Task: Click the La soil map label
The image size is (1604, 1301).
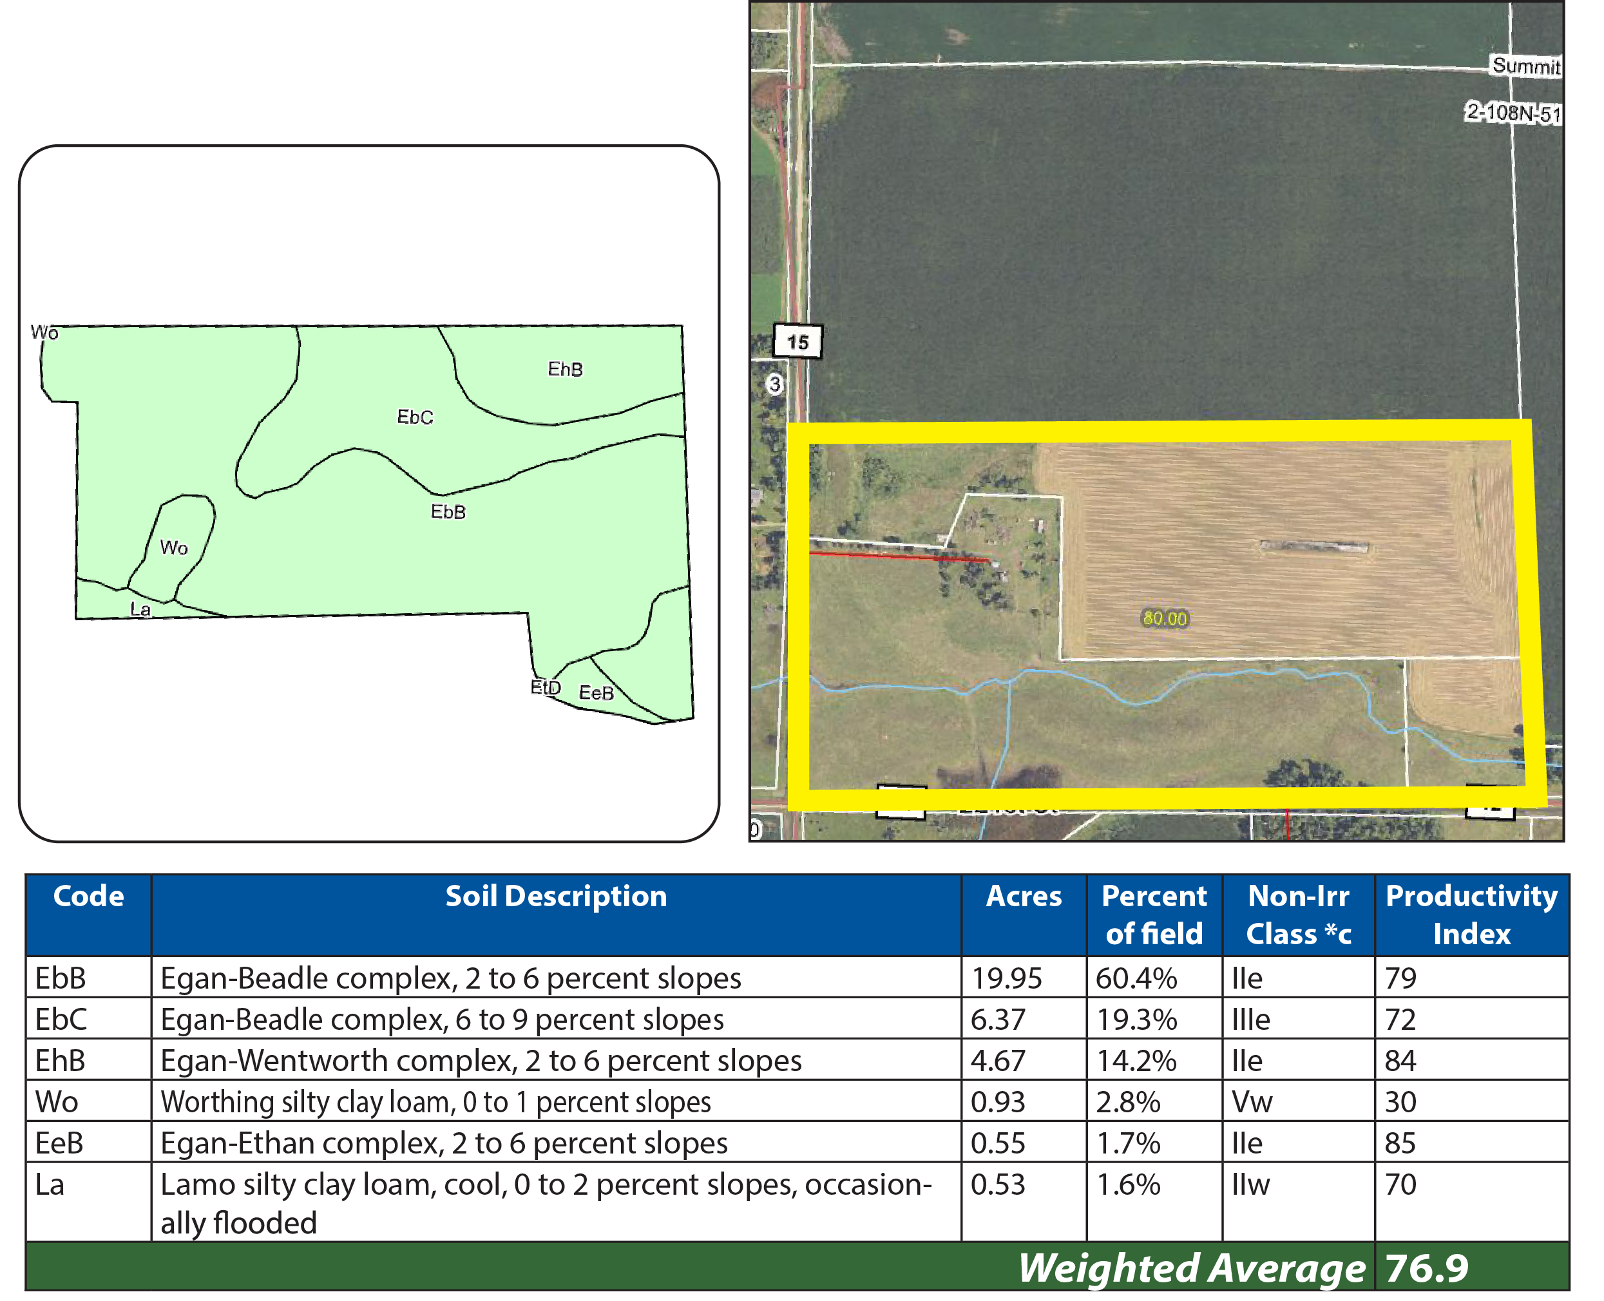Action: [140, 609]
